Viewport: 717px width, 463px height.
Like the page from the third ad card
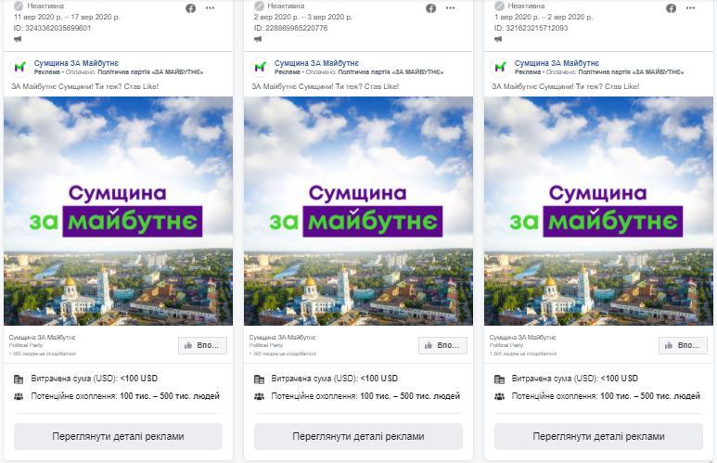(683, 345)
